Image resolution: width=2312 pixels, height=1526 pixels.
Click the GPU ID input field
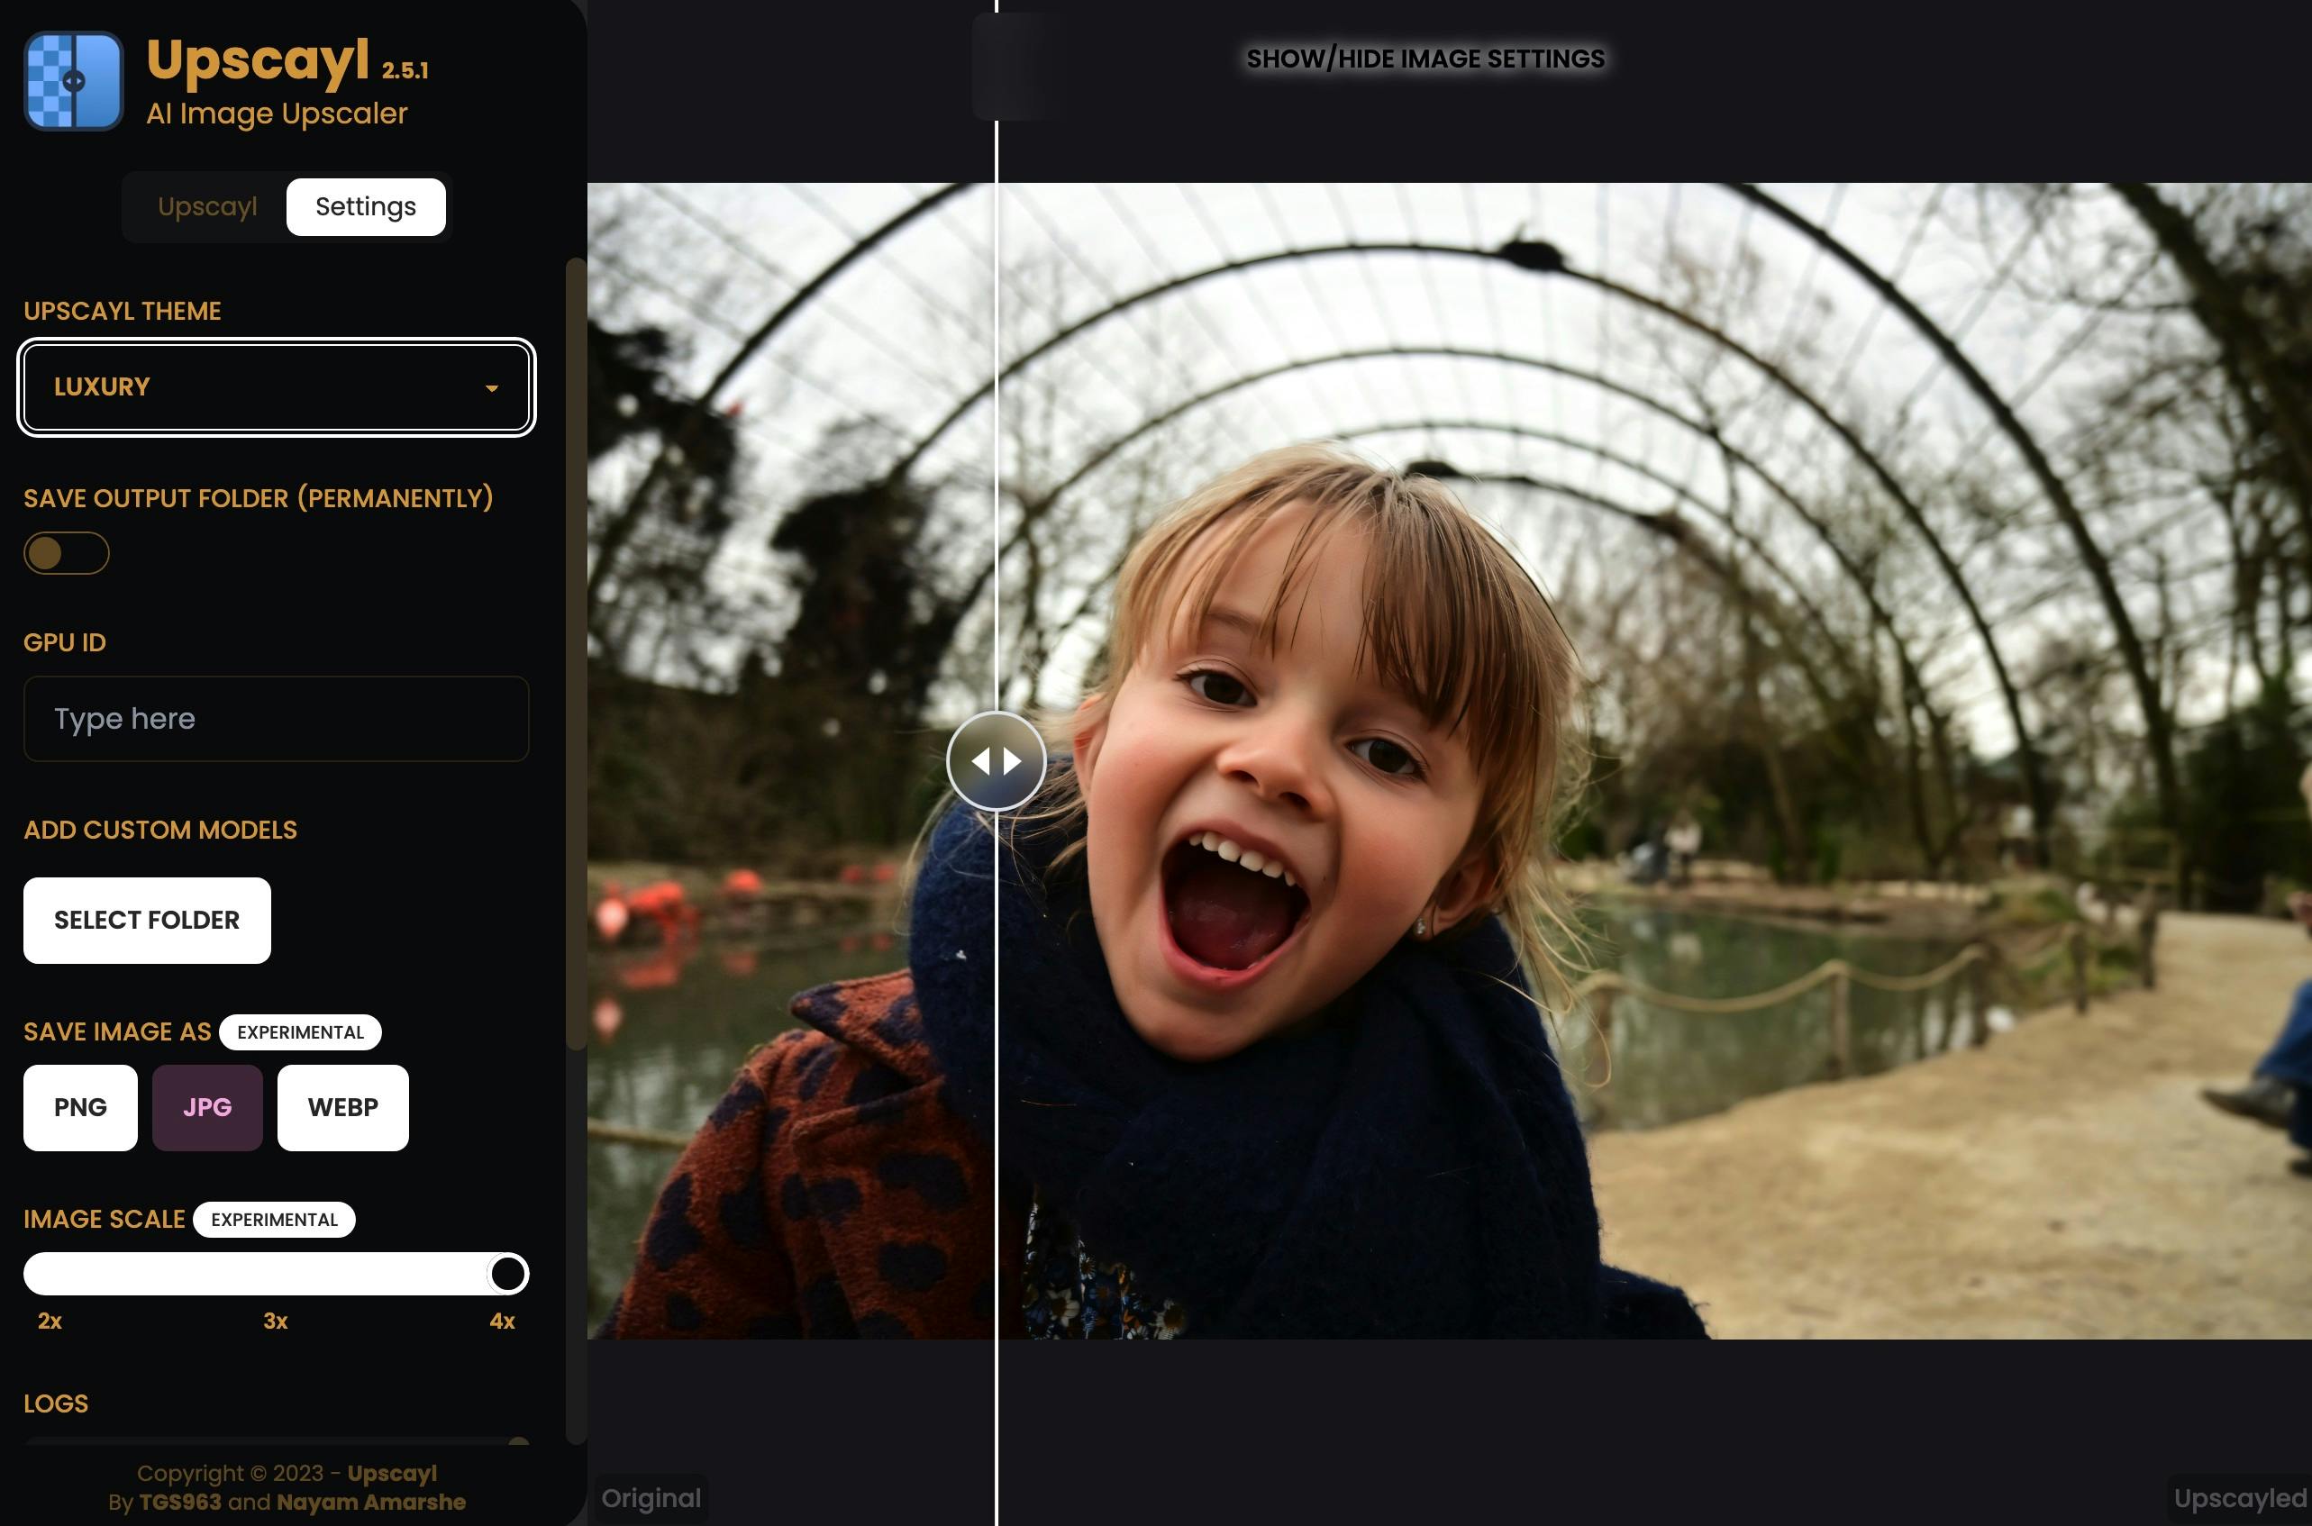(x=276, y=718)
